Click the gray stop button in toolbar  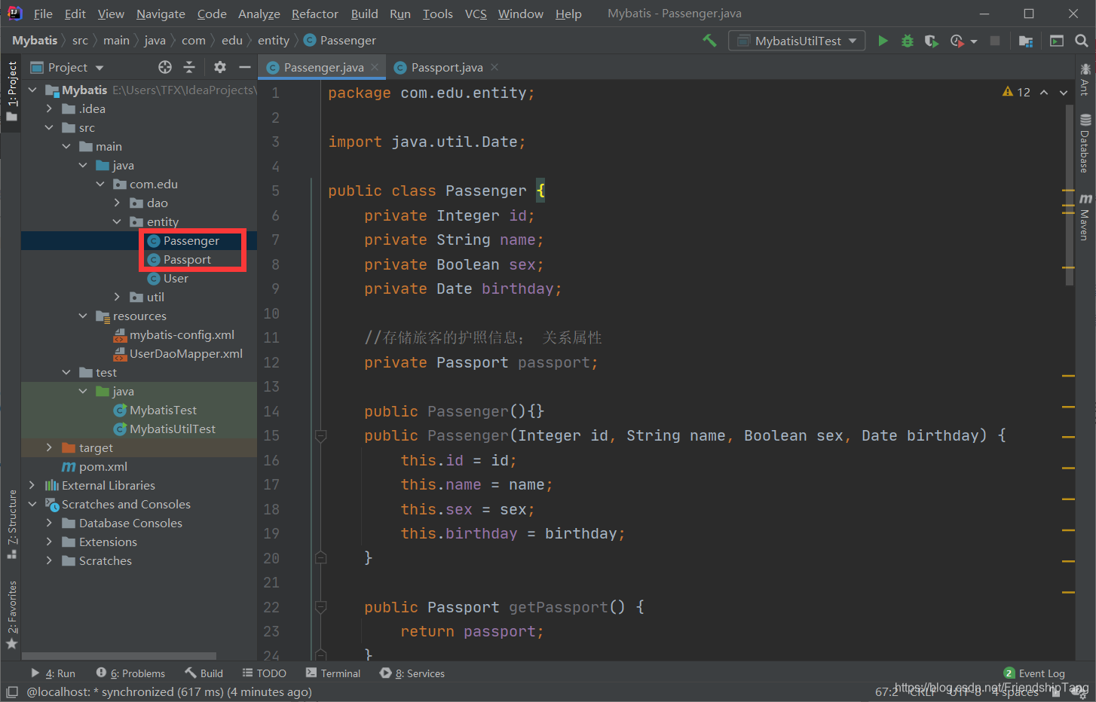point(995,41)
